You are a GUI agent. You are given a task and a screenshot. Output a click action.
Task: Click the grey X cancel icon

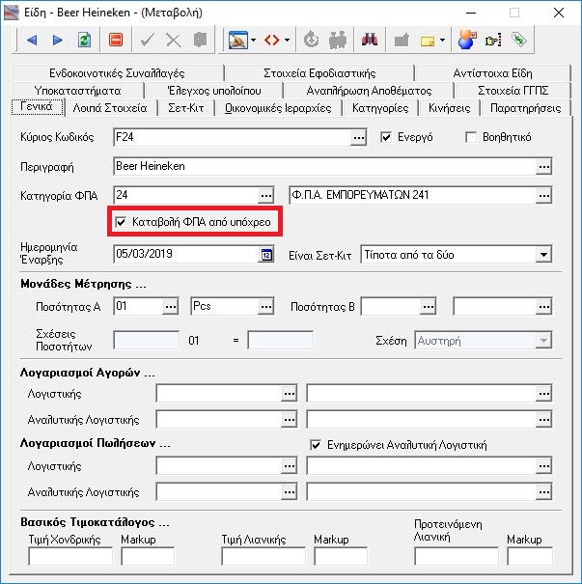coord(174,40)
